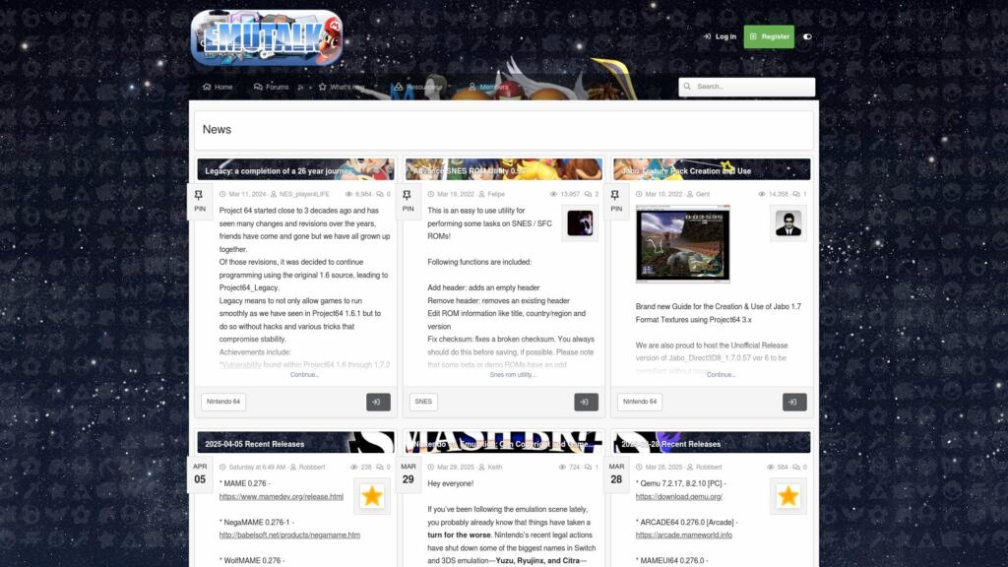Viewport: 1008px width, 567px height.
Task: Click the comments icon on the SNES utility post
Action: 588,194
